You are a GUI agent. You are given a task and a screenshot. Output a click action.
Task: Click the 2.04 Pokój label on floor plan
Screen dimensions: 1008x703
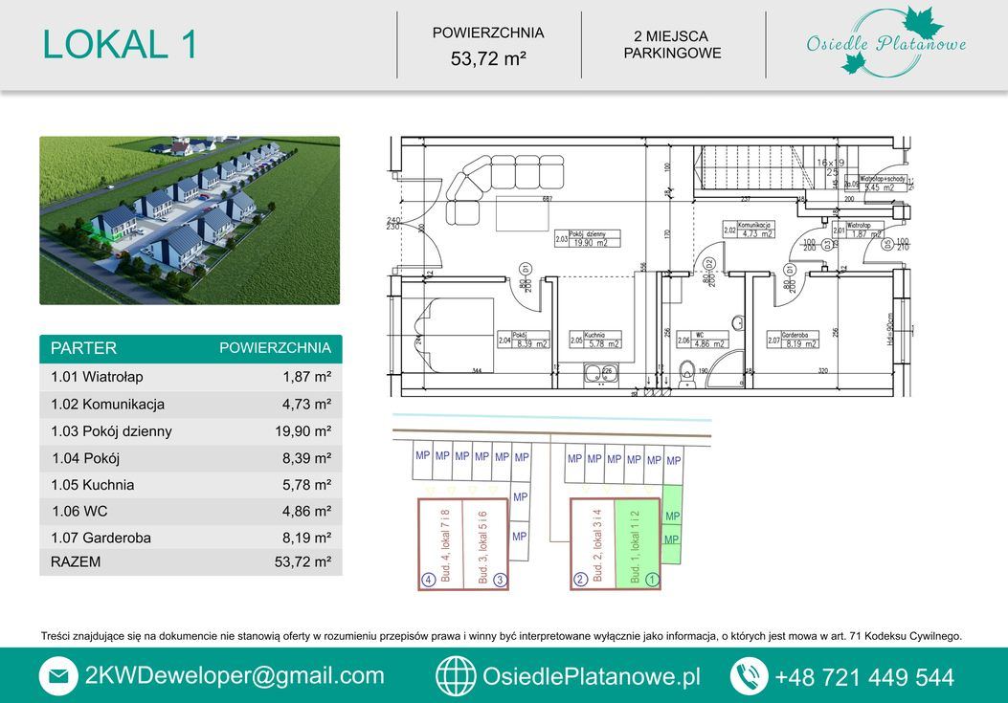(x=524, y=340)
